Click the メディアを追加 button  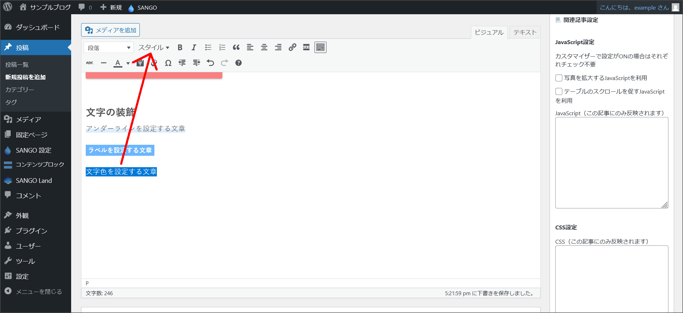pos(110,30)
